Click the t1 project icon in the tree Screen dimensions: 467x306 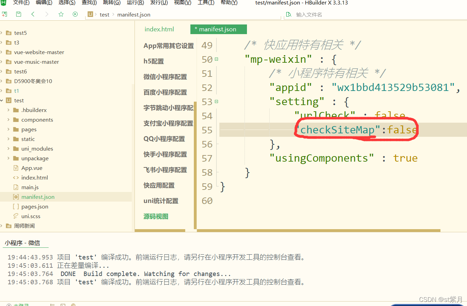pyautogui.click(x=9, y=91)
